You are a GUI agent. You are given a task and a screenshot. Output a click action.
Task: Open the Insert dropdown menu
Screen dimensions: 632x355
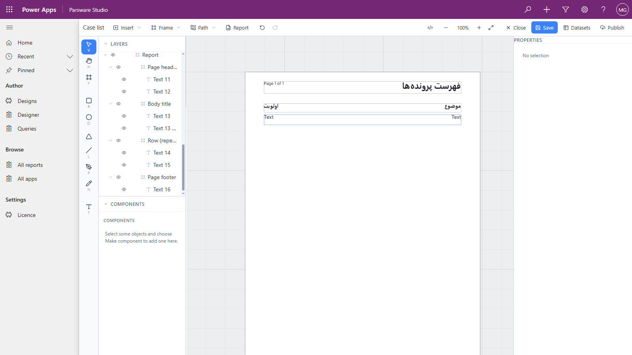click(127, 28)
